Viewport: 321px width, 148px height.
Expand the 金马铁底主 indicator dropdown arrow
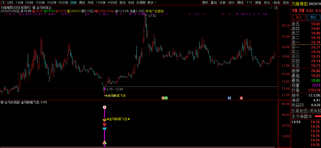[x=34, y=8]
